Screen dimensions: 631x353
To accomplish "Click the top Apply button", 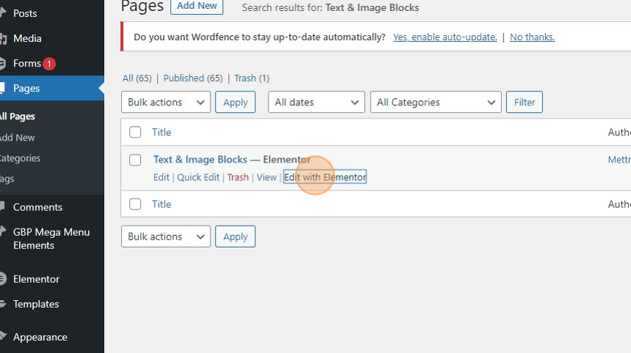I will [236, 102].
